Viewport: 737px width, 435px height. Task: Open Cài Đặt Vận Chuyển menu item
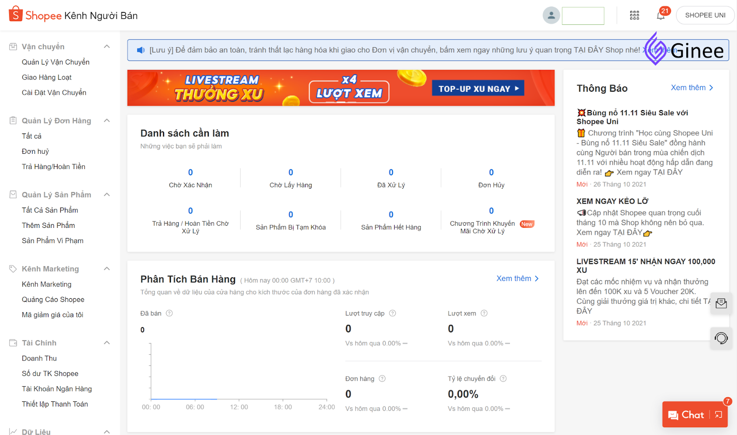54,93
